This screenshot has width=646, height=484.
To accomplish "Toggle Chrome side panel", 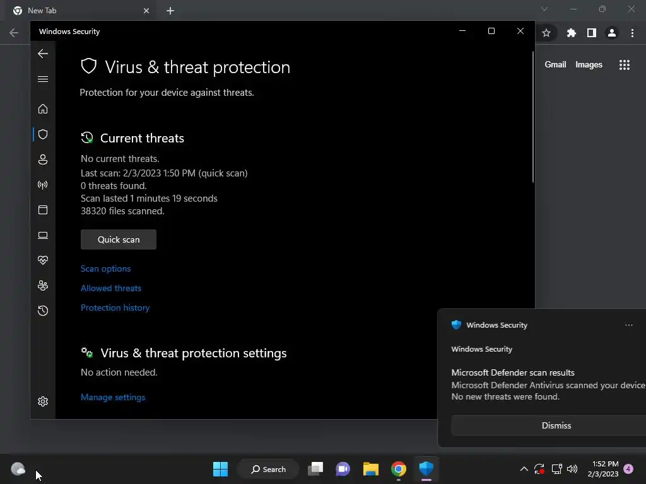I will (x=592, y=33).
